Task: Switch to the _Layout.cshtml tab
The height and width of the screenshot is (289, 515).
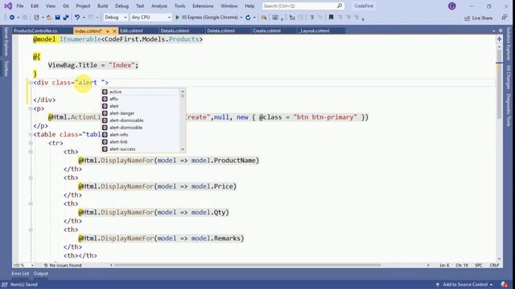Action: (x=315, y=31)
